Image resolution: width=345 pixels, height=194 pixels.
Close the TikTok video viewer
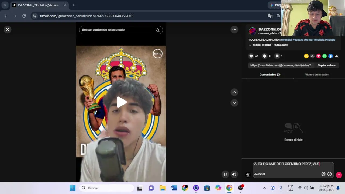pyautogui.click(x=8, y=30)
